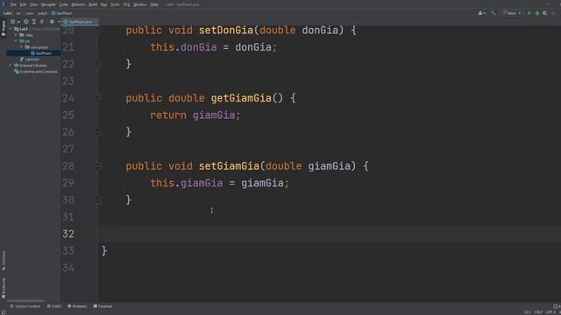Select the Lab4.iml file in tree

point(30,59)
